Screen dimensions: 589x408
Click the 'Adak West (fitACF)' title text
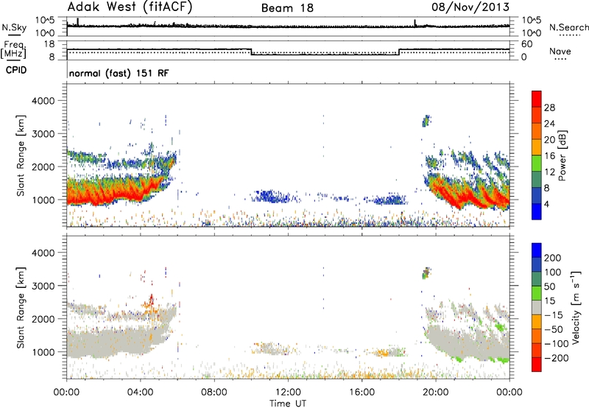click(130, 7)
